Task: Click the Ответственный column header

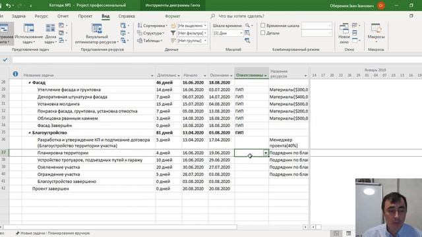Action: pos(252,73)
